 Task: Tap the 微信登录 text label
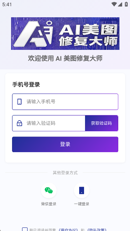(x=49, y=204)
